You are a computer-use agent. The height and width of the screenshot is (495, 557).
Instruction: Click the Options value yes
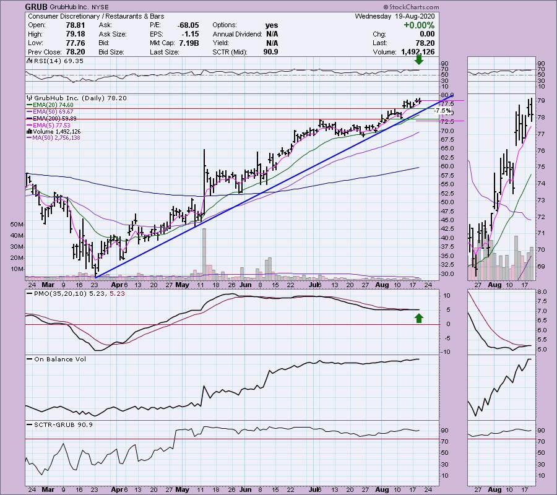pyautogui.click(x=272, y=25)
